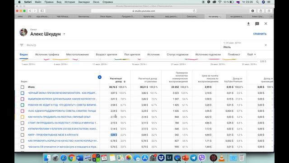Image resolution: width=289 pixels, height=163 pixels.
Task: Click Safari share button
Action: click(261, 11)
